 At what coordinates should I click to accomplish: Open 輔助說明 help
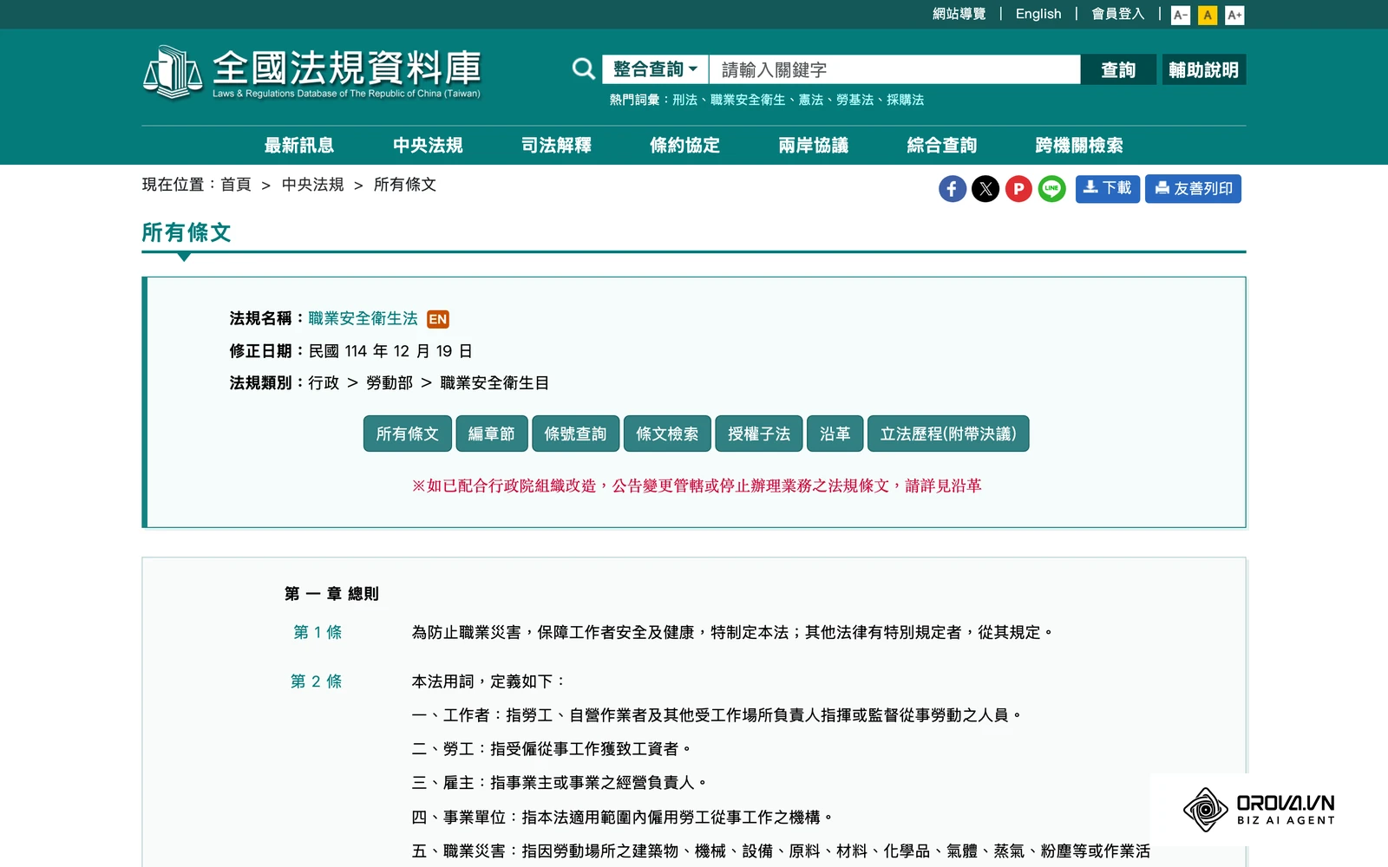click(1204, 69)
